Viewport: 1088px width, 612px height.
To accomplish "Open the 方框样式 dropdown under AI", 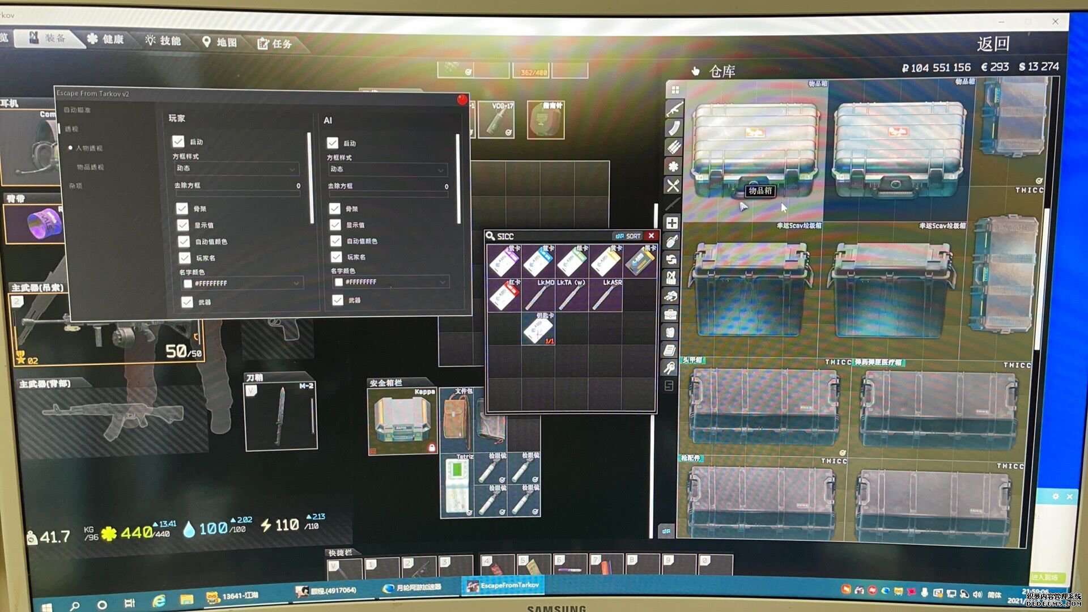I will click(388, 169).
